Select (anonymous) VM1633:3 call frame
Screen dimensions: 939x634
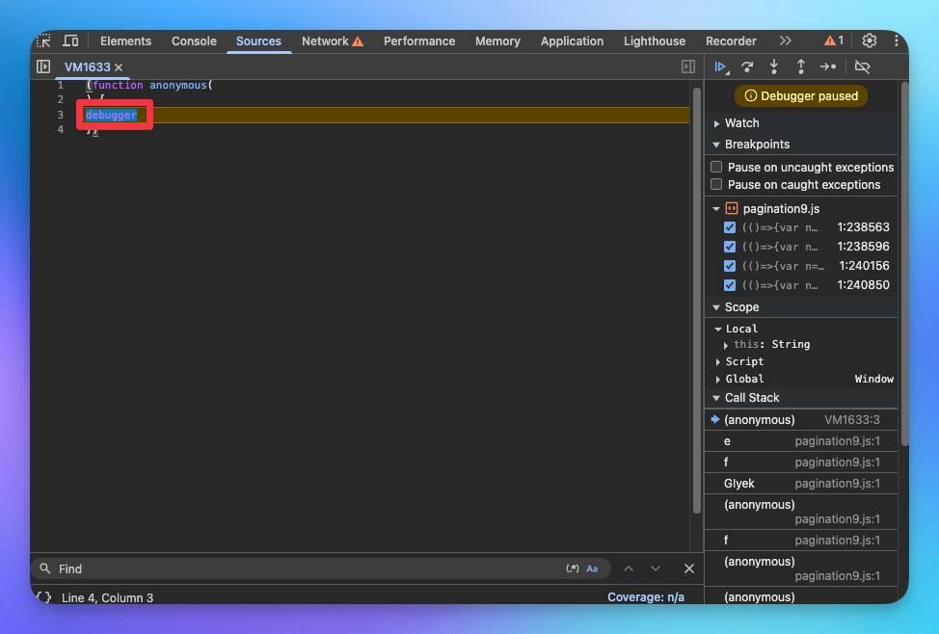[x=801, y=420]
